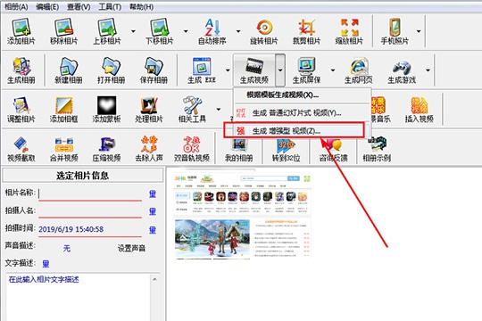Click the 拍摄时间 field showing 2019/6/19 15:40:58
Viewport: 482px width, 321px height.
[90, 229]
